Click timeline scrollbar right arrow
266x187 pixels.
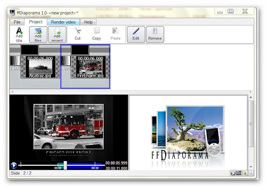(x=250, y=91)
